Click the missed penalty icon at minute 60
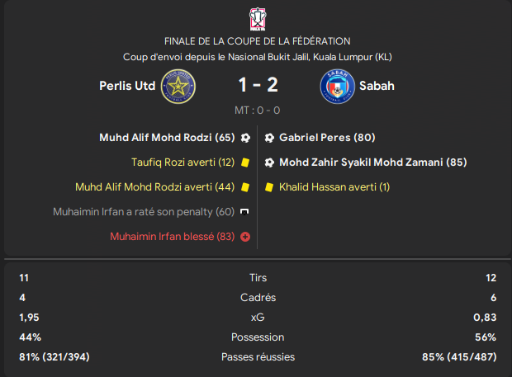Viewport: 512px width, 377px height. [x=244, y=212]
